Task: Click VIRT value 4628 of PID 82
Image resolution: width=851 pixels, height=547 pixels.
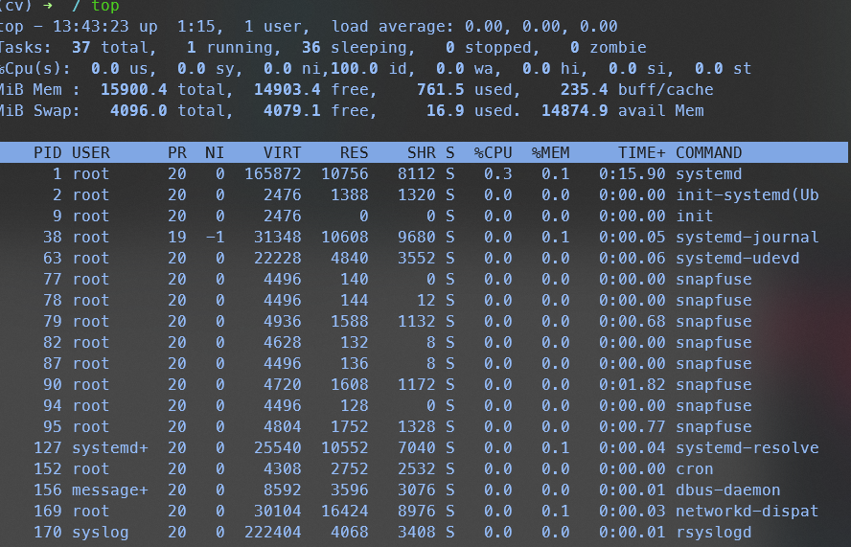Action: click(x=282, y=343)
